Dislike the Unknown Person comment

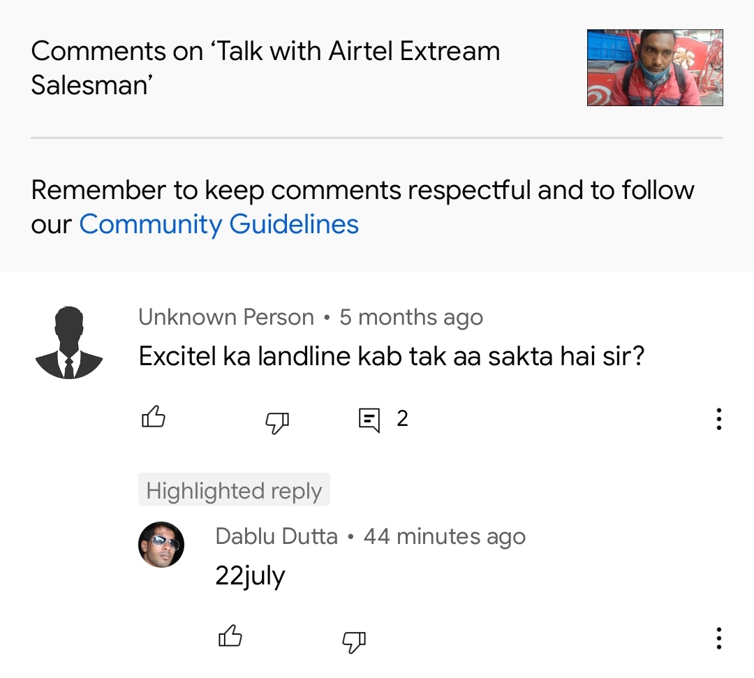click(277, 420)
